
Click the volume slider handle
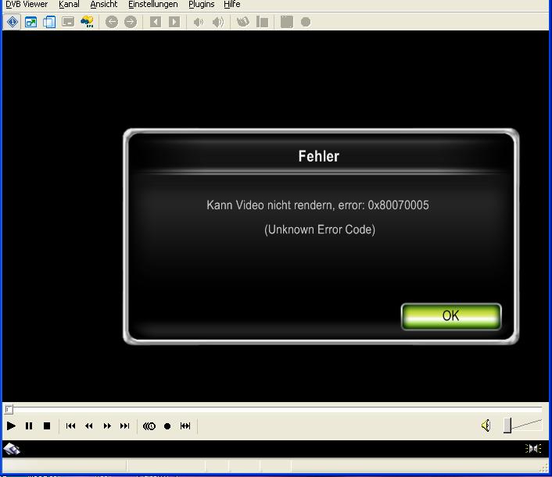point(507,425)
